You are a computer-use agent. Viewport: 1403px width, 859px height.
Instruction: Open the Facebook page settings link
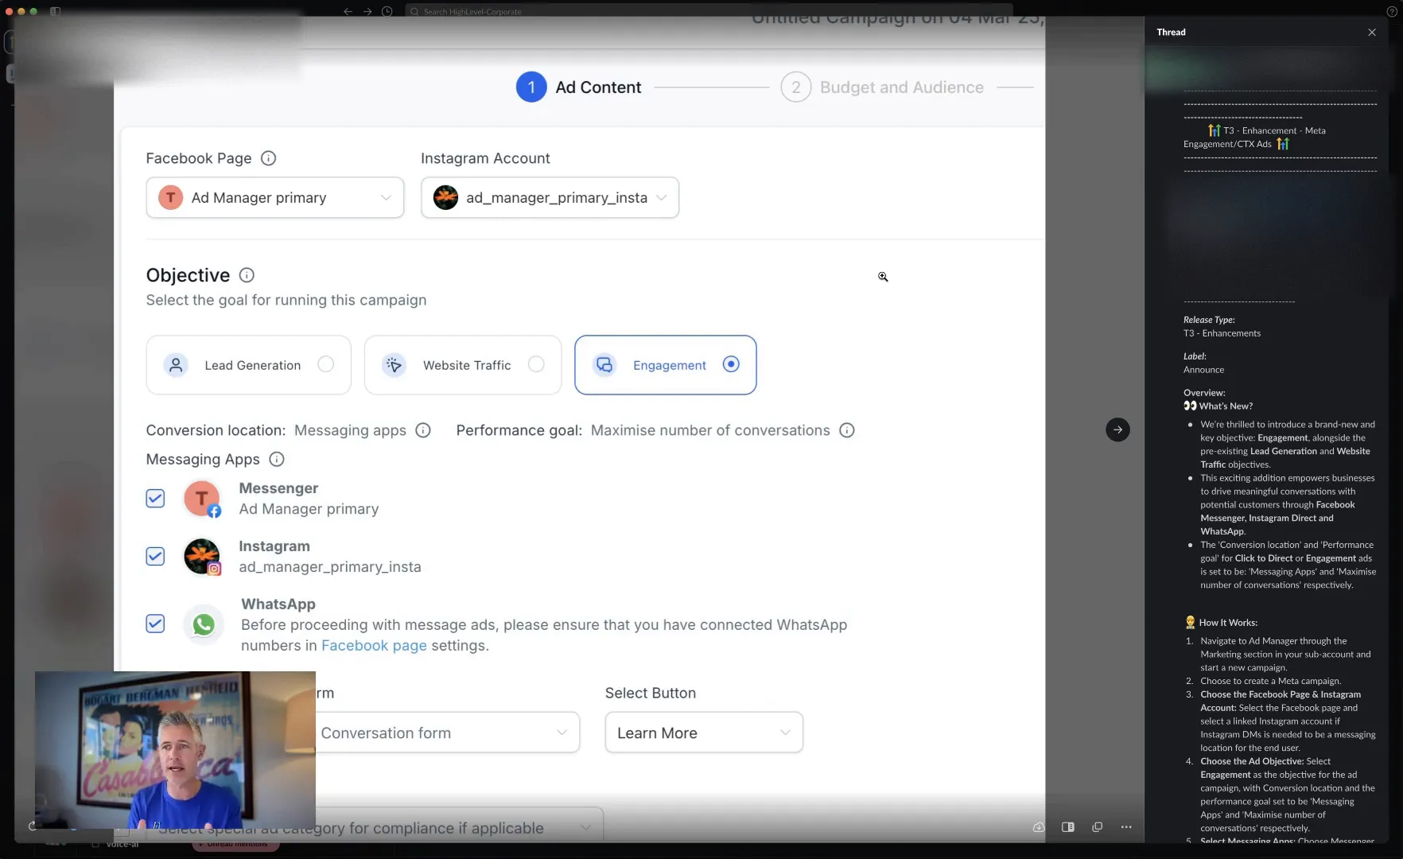coord(374,646)
